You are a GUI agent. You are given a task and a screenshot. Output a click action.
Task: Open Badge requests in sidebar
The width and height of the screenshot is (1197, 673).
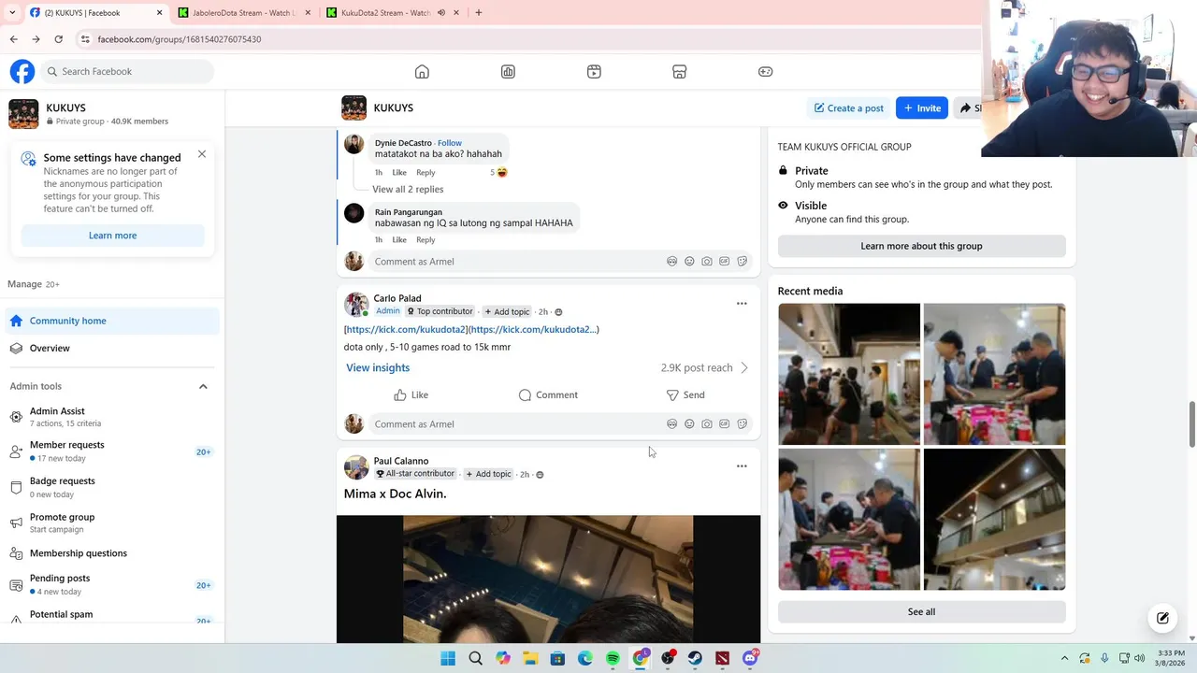(112, 487)
